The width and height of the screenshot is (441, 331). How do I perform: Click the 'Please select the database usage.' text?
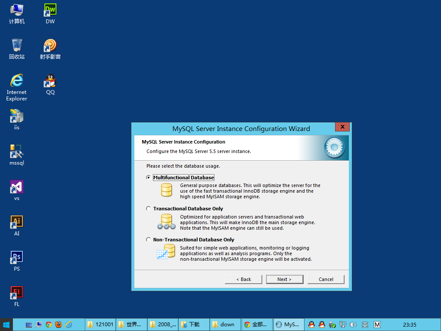point(183,166)
